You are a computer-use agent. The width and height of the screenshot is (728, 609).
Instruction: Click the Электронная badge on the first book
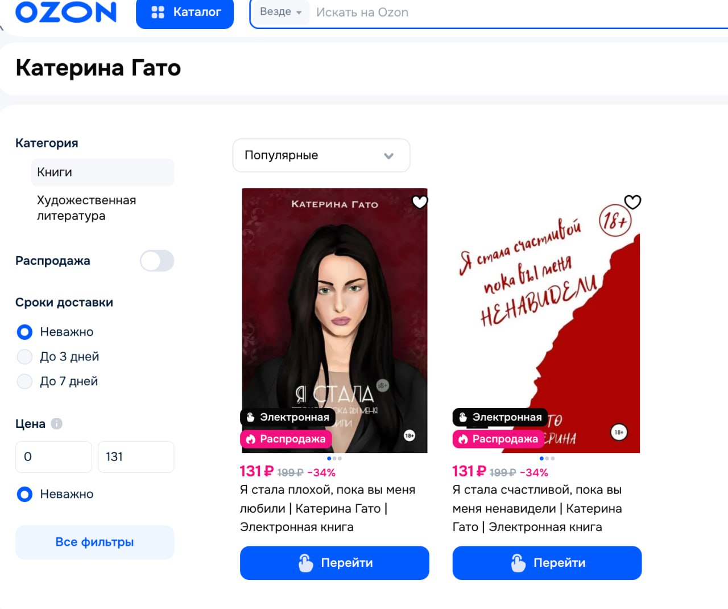click(x=288, y=417)
